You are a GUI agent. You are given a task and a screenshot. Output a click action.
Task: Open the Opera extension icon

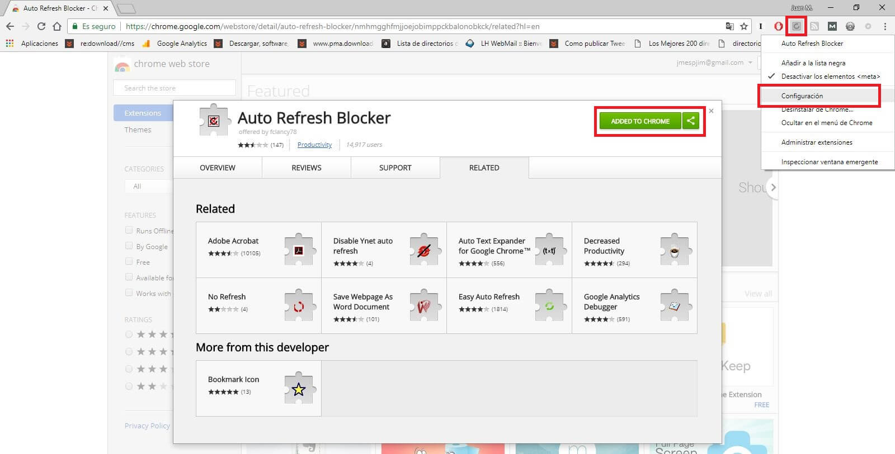click(778, 26)
